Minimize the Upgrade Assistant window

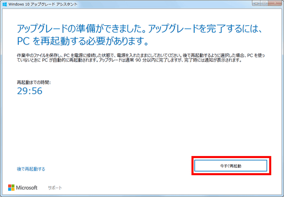(256, 3)
